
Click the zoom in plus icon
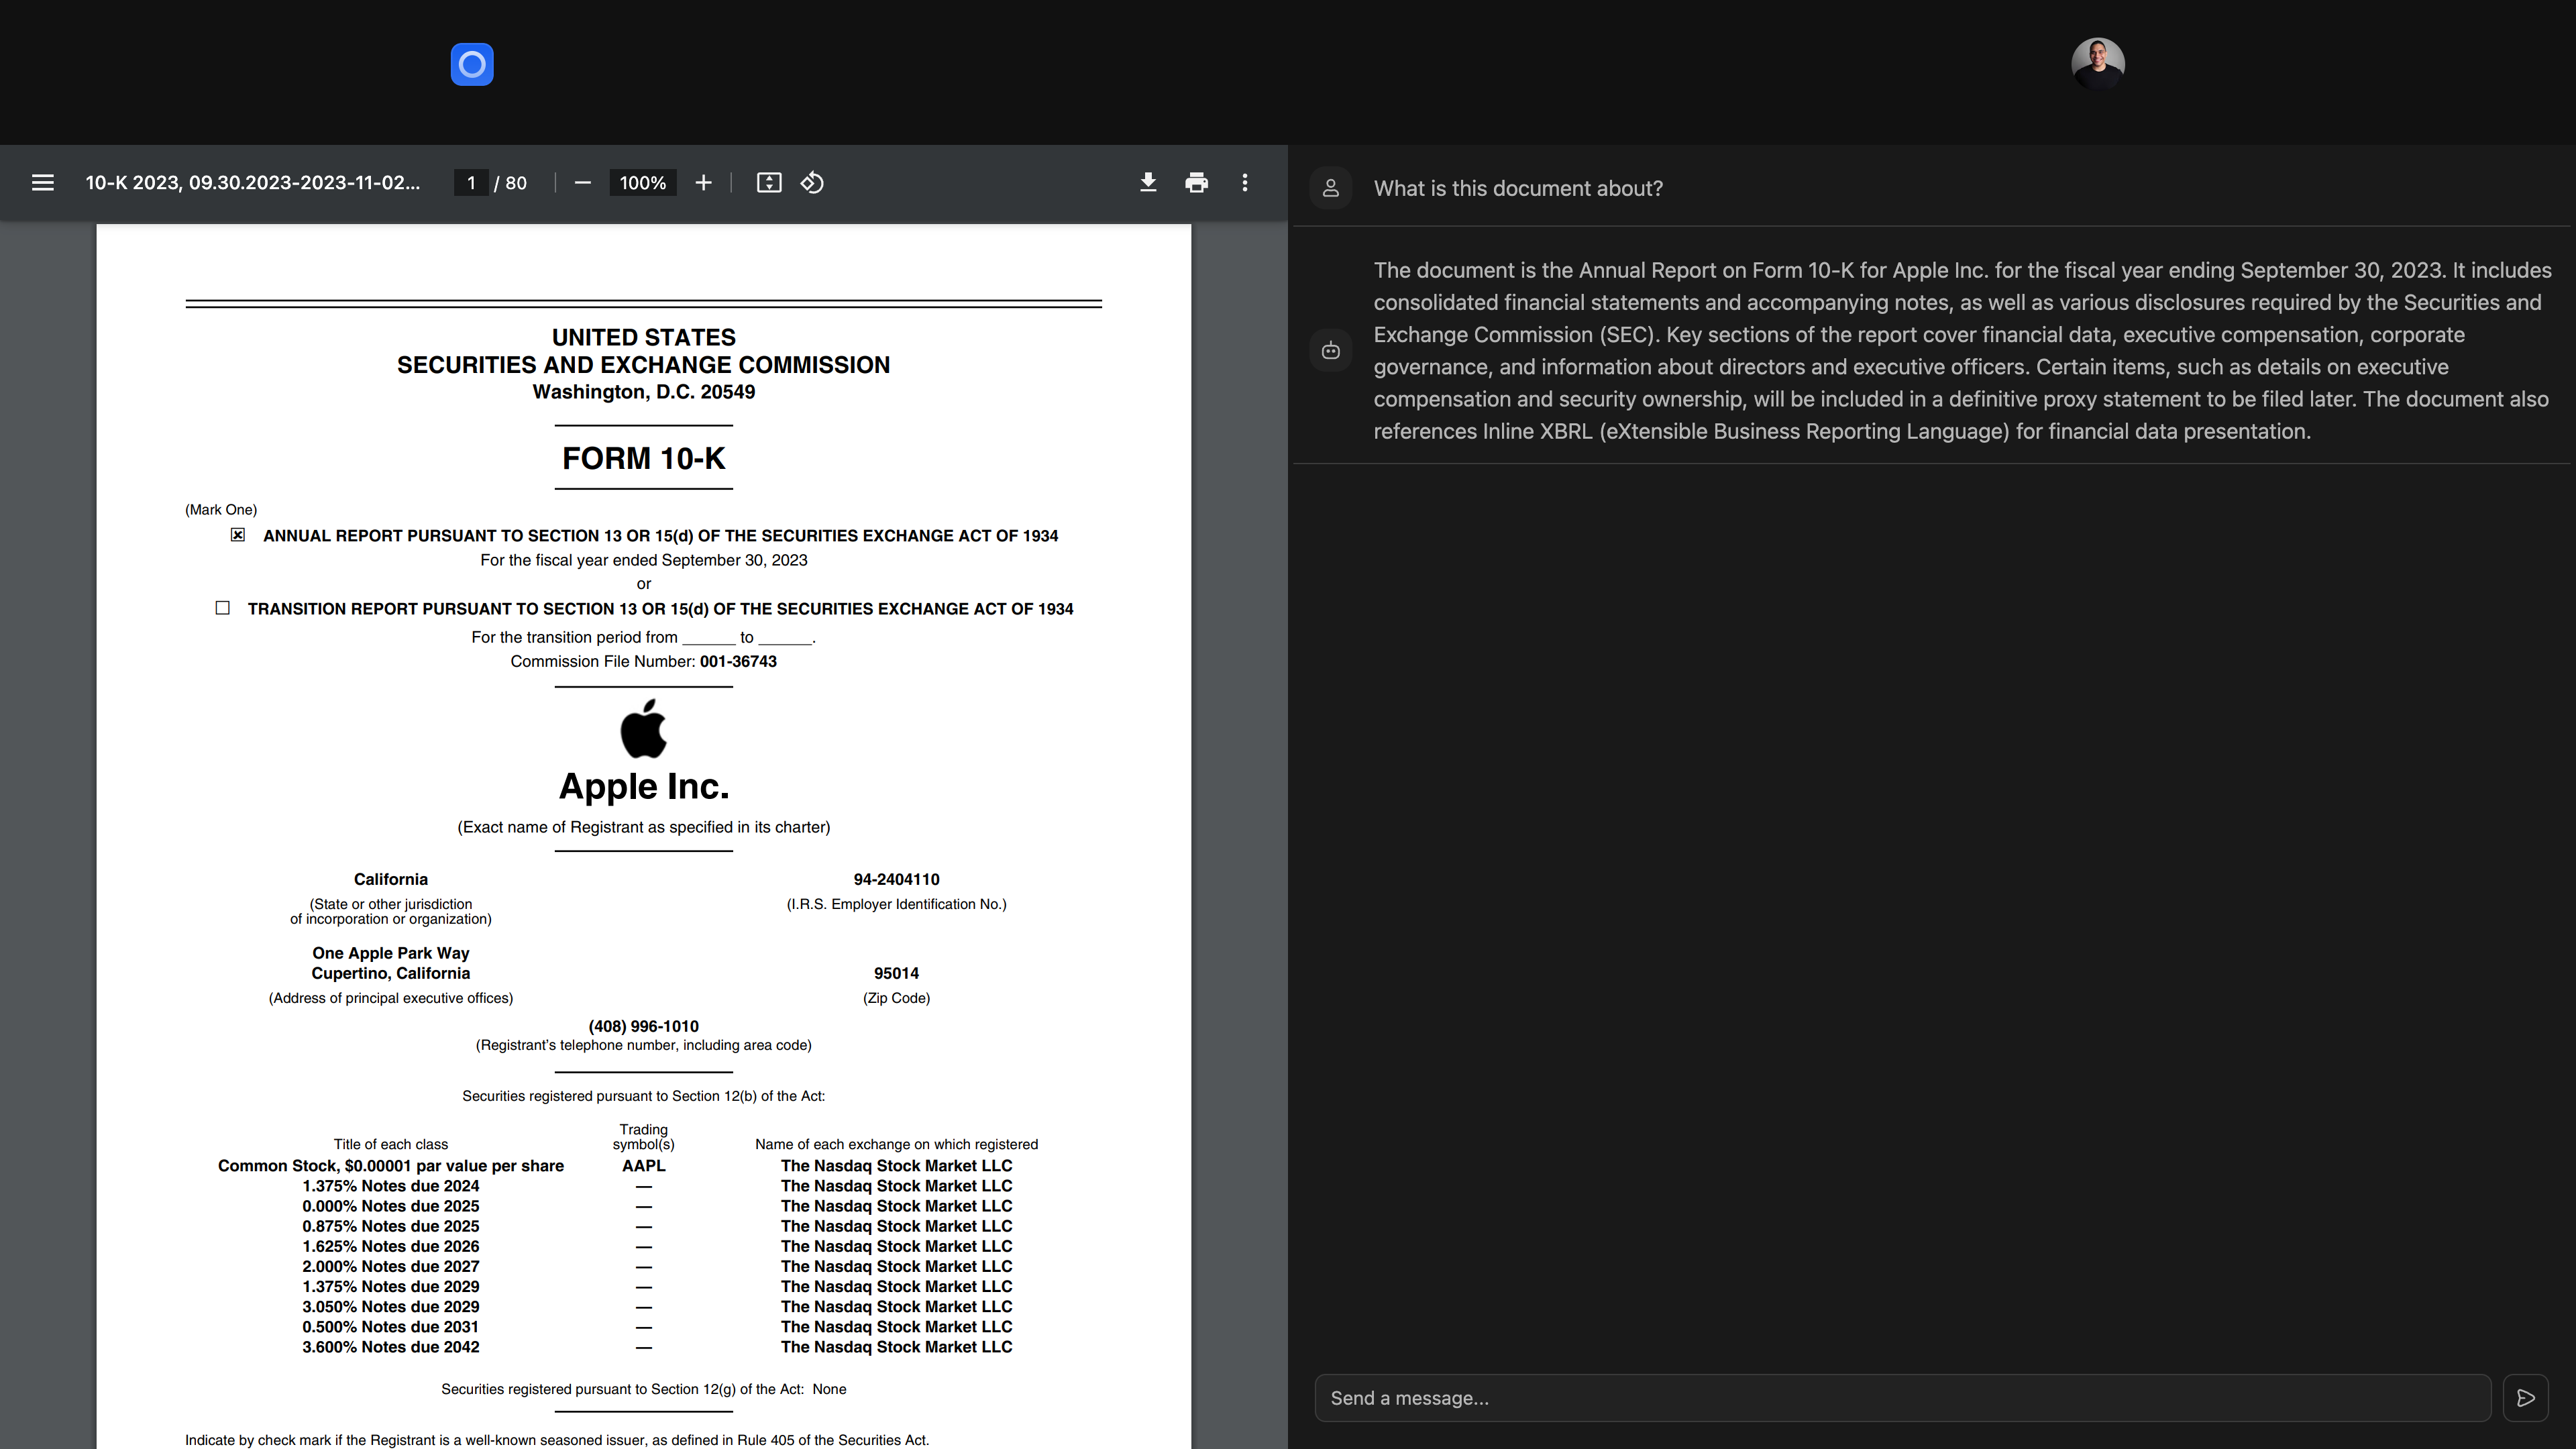click(x=703, y=183)
